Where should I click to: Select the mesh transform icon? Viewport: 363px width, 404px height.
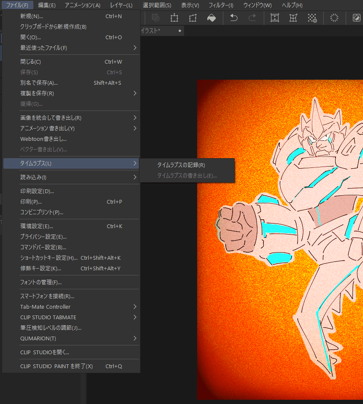(x=293, y=18)
